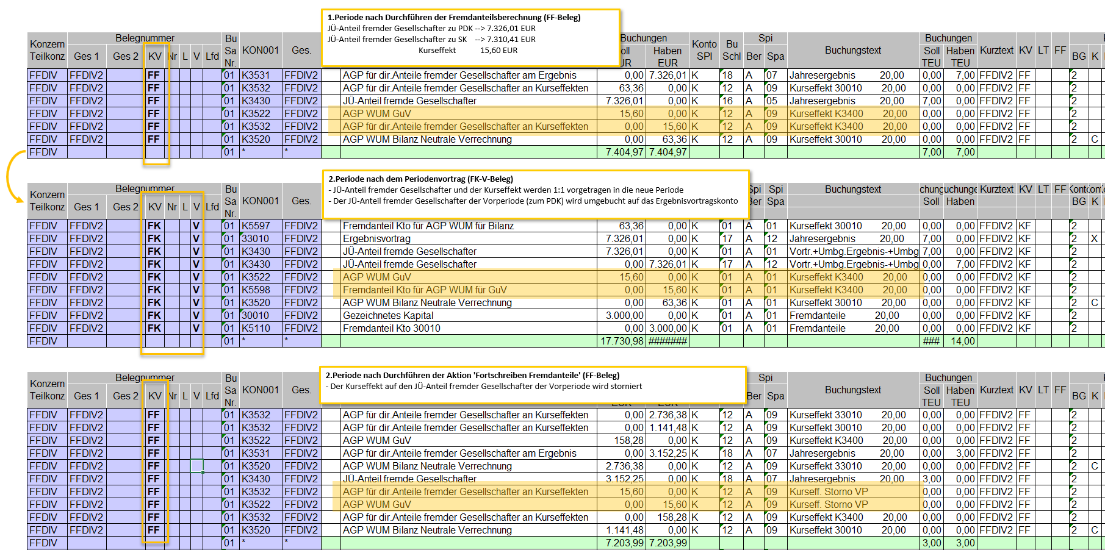Select the 'X' flag in the Ergebnisvortrag row
Image resolution: width=1105 pixels, height=550 pixels.
coord(1095,238)
